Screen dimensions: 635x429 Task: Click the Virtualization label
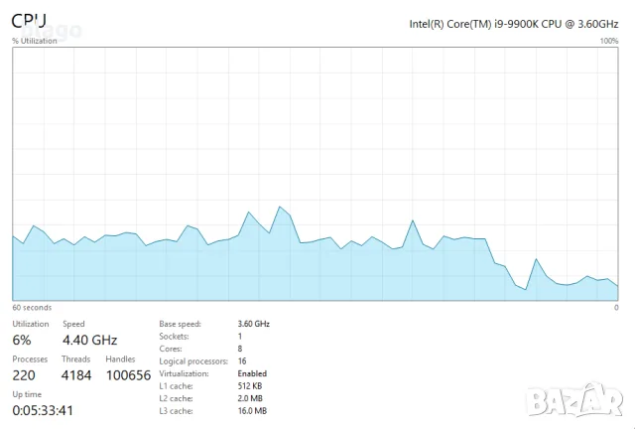[184, 373]
